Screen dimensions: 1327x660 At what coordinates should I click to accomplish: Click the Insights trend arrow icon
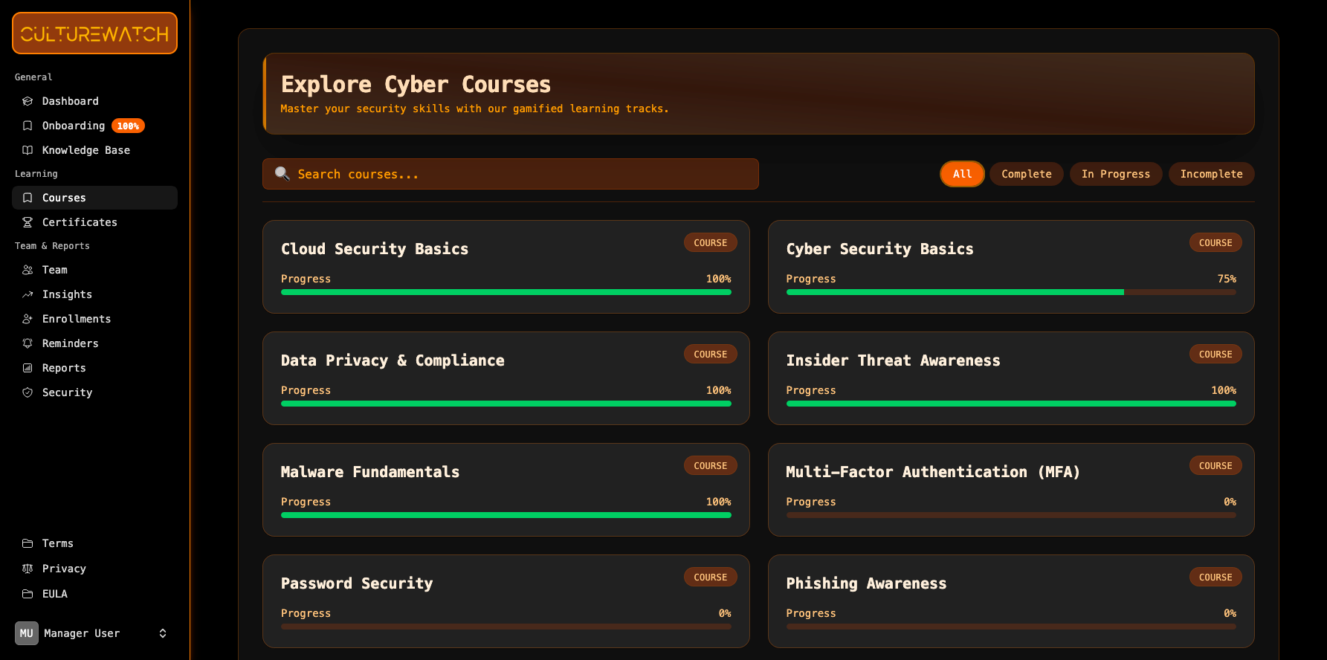pos(28,294)
